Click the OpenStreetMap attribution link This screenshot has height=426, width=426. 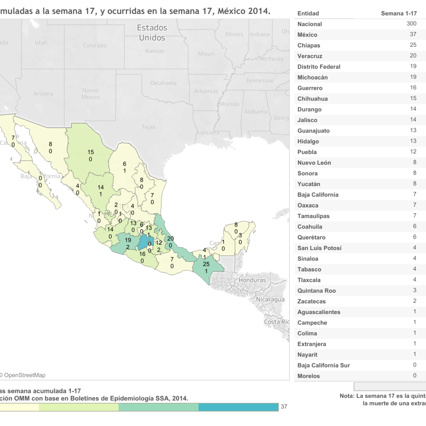(x=24, y=375)
